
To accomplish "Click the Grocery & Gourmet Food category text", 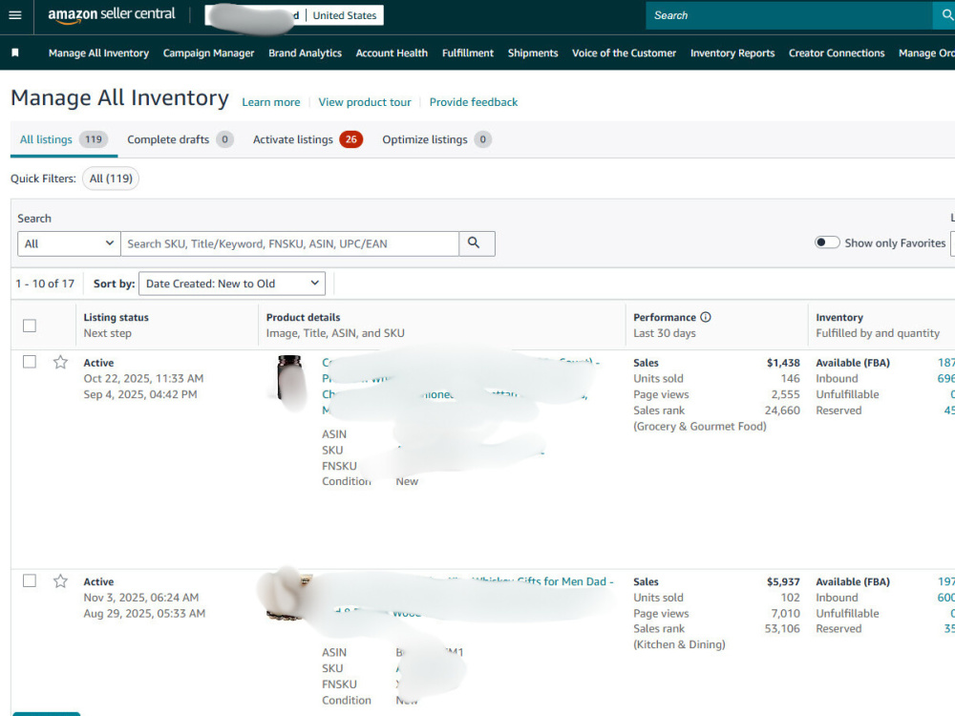I will [x=700, y=426].
